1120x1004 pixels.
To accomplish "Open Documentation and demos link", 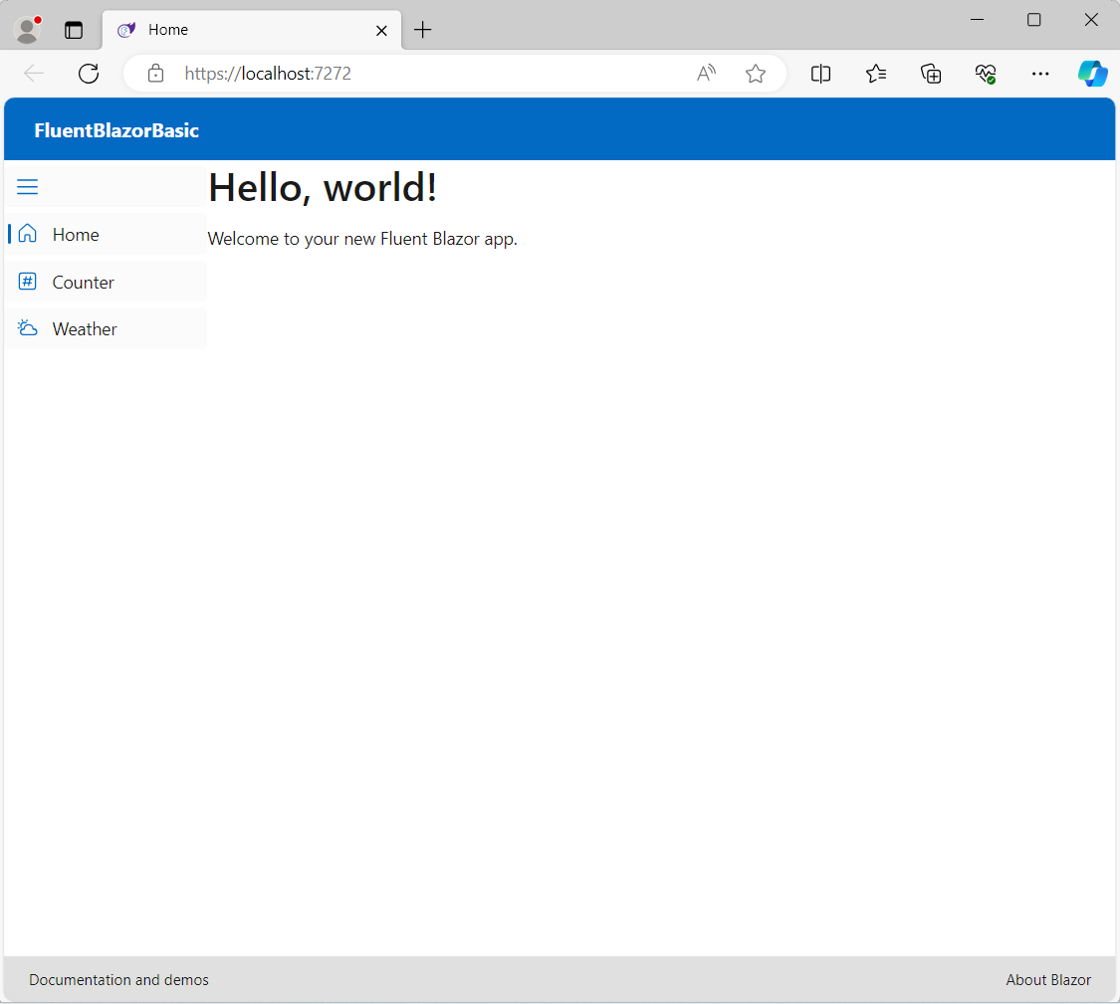I will [x=118, y=980].
